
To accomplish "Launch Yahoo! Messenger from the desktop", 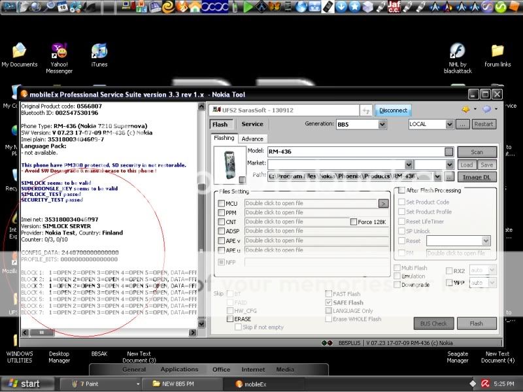I will pos(59,58).
